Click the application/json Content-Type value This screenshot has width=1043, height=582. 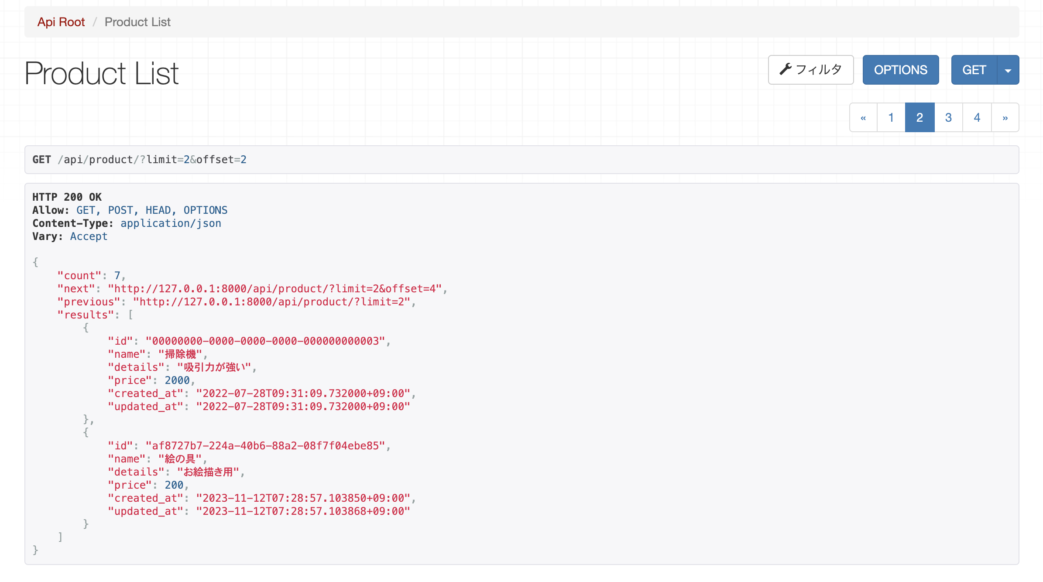pos(171,223)
